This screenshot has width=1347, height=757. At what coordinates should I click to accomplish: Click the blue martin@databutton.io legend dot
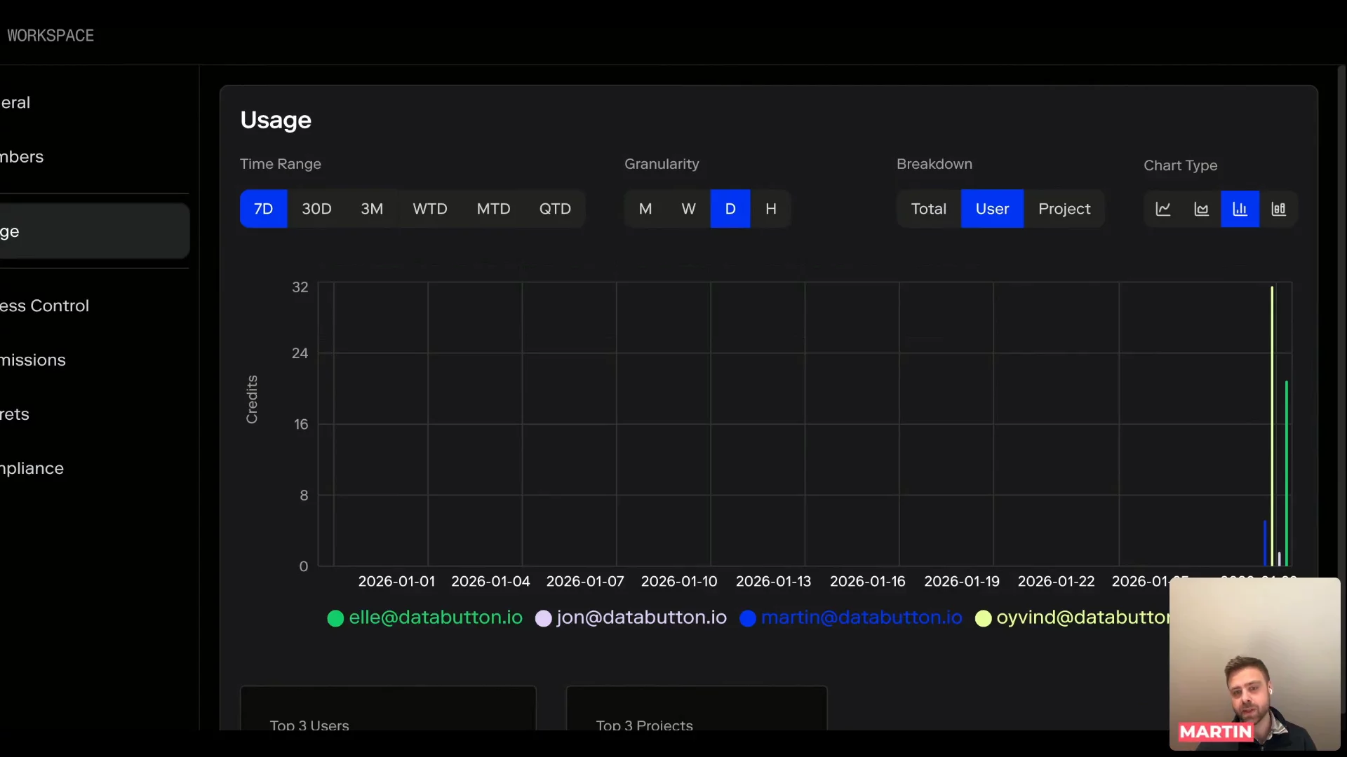click(748, 618)
